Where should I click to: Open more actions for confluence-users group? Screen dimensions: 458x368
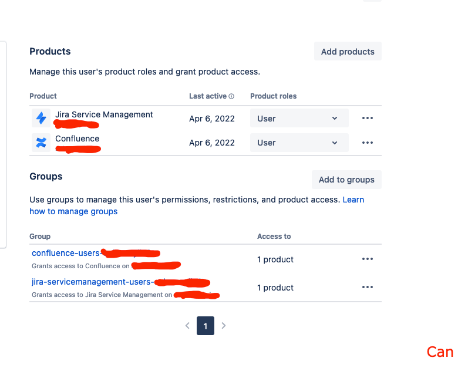point(367,259)
